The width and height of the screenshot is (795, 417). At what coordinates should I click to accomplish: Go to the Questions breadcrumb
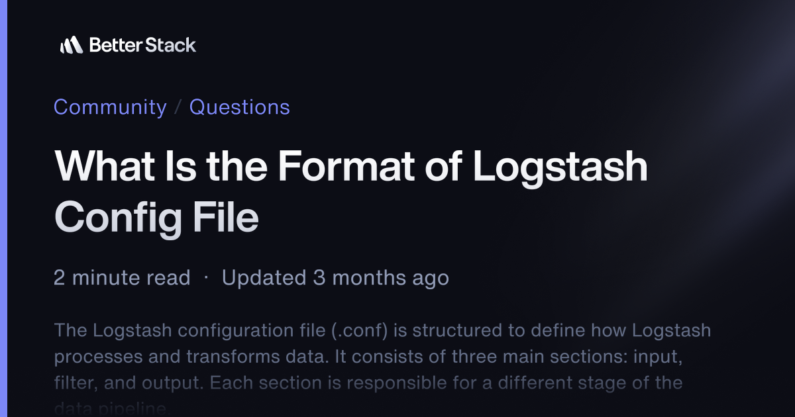pos(240,107)
